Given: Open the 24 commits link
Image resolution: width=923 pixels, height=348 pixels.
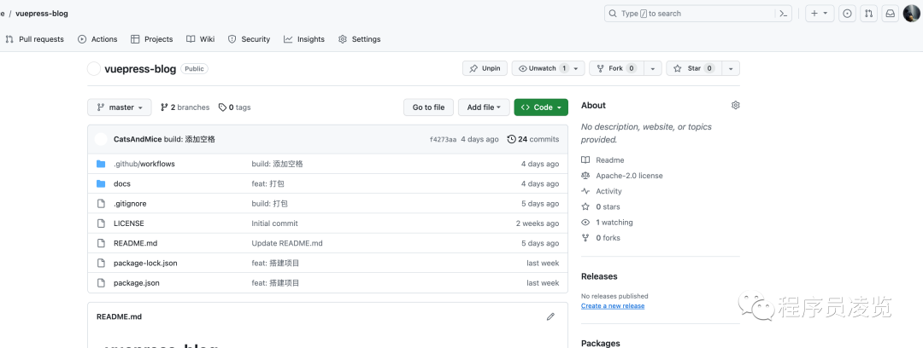Looking at the screenshot, I should point(532,139).
